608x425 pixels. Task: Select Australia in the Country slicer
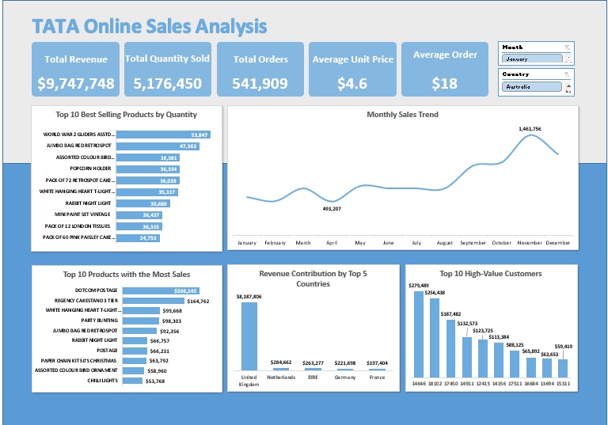coord(532,86)
